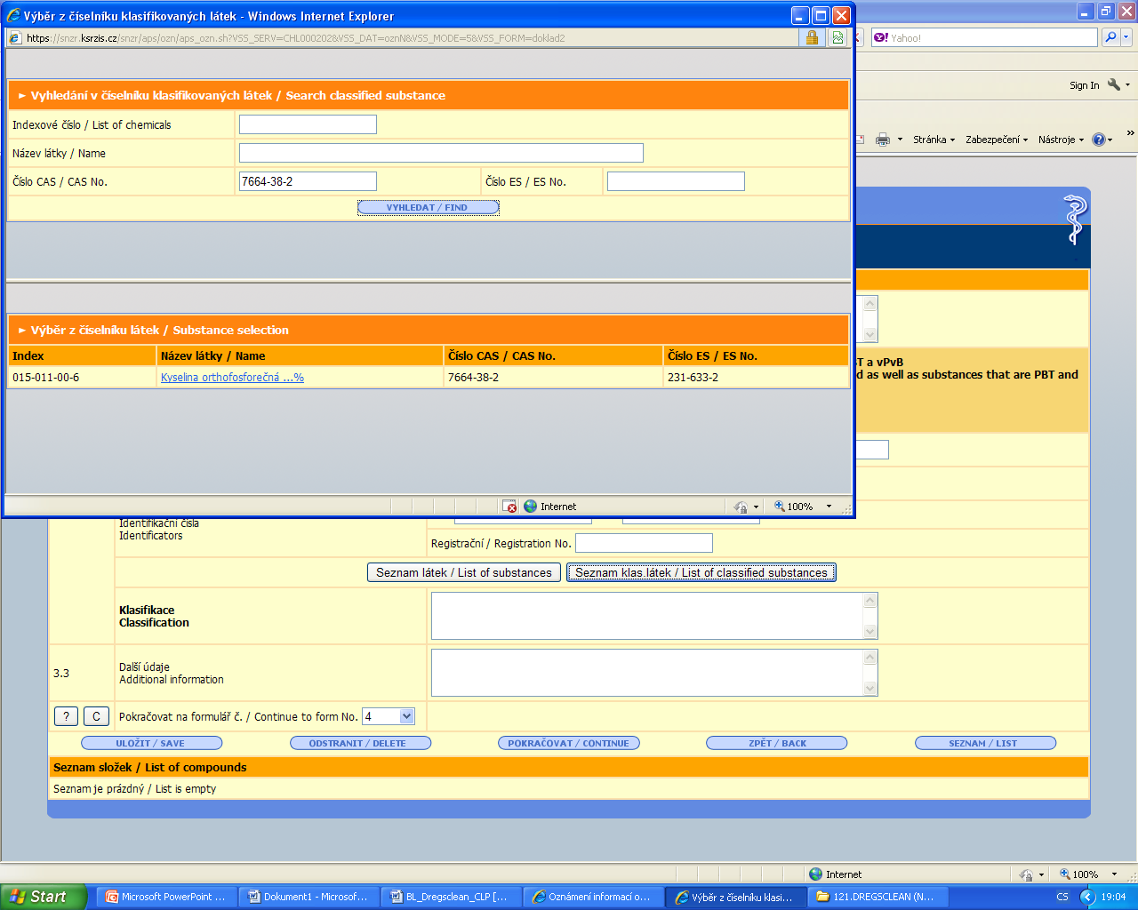This screenshot has width=1138, height=910.
Task: Click POKRAČOVAT / CONTINUE button
Action: click(x=568, y=743)
